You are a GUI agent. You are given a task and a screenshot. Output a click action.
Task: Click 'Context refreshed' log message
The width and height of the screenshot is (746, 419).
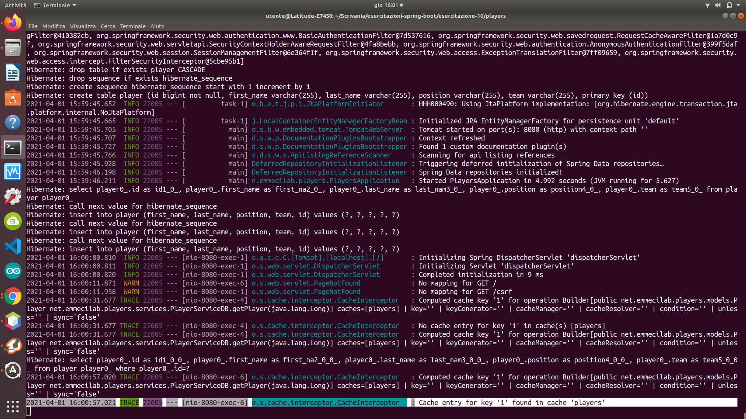[x=452, y=138]
